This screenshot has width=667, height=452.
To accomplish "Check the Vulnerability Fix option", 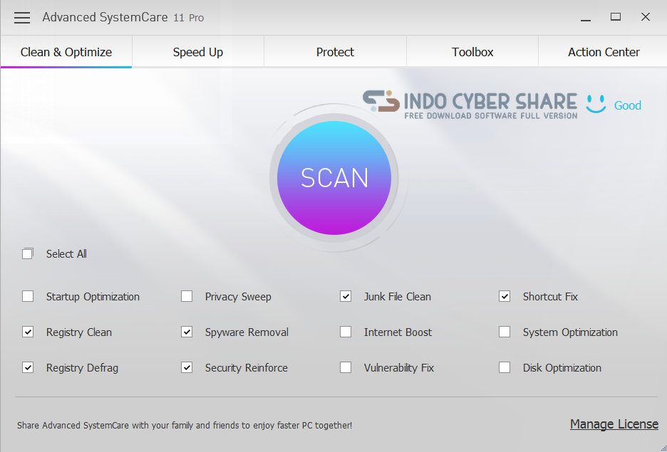I will pos(345,367).
